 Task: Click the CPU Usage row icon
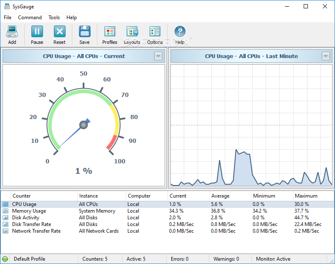pyautogui.click(x=5, y=204)
